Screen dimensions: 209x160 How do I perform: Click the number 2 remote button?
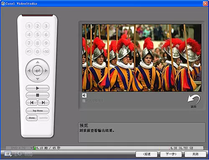(38, 26)
